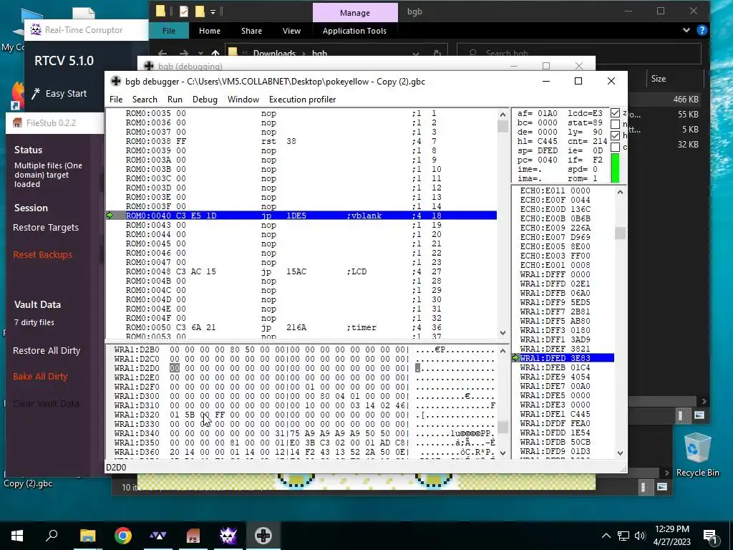Open the Window menu in bgb debugger
Viewport: 733px width, 550px height.
[x=243, y=99]
